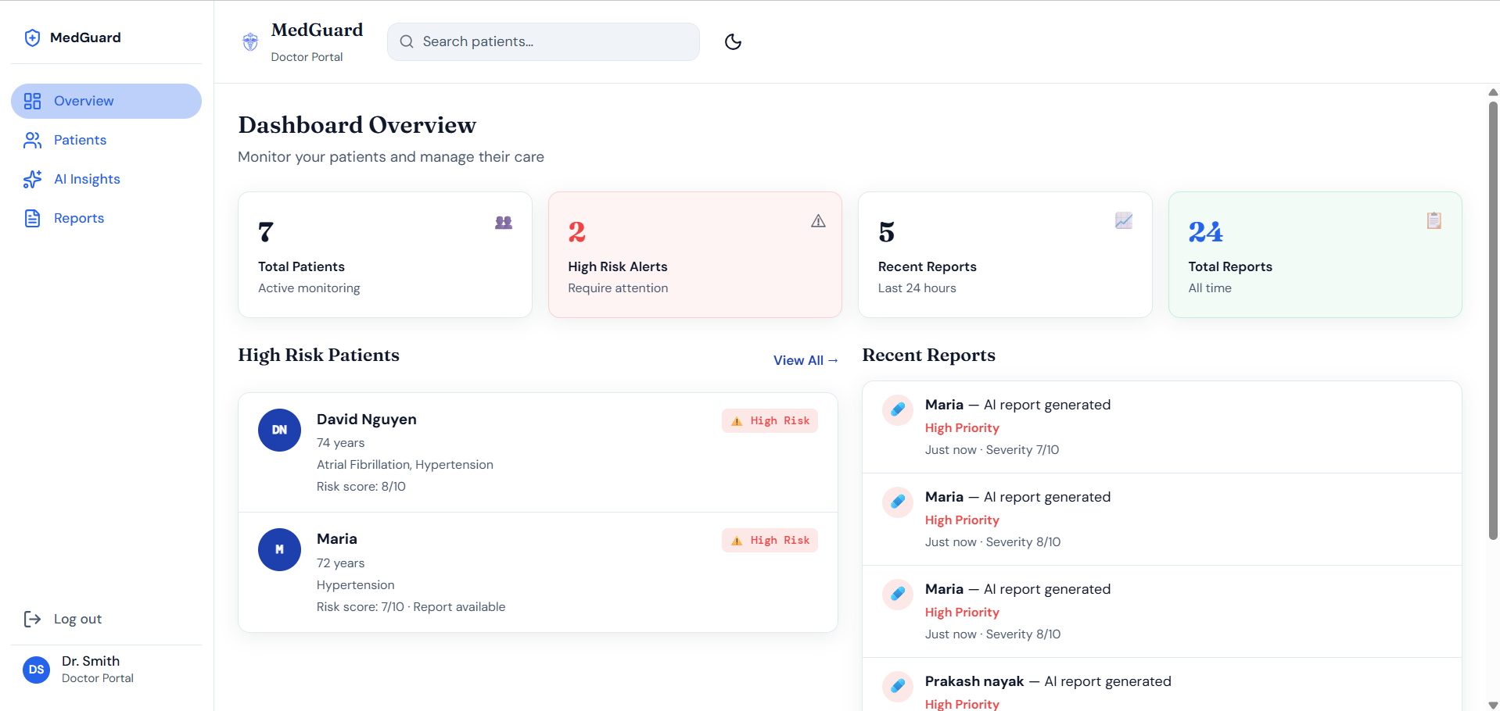Select the David Nguyen patient name
The image size is (1500, 711).
(x=367, y=419)
